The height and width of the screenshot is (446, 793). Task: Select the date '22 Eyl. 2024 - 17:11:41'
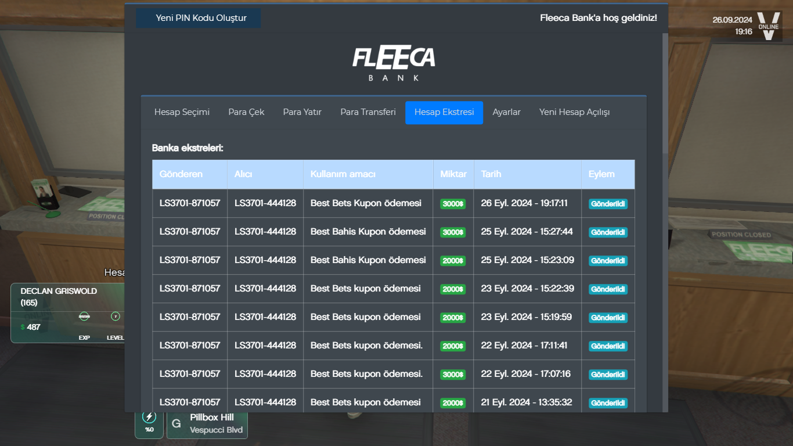525,346
